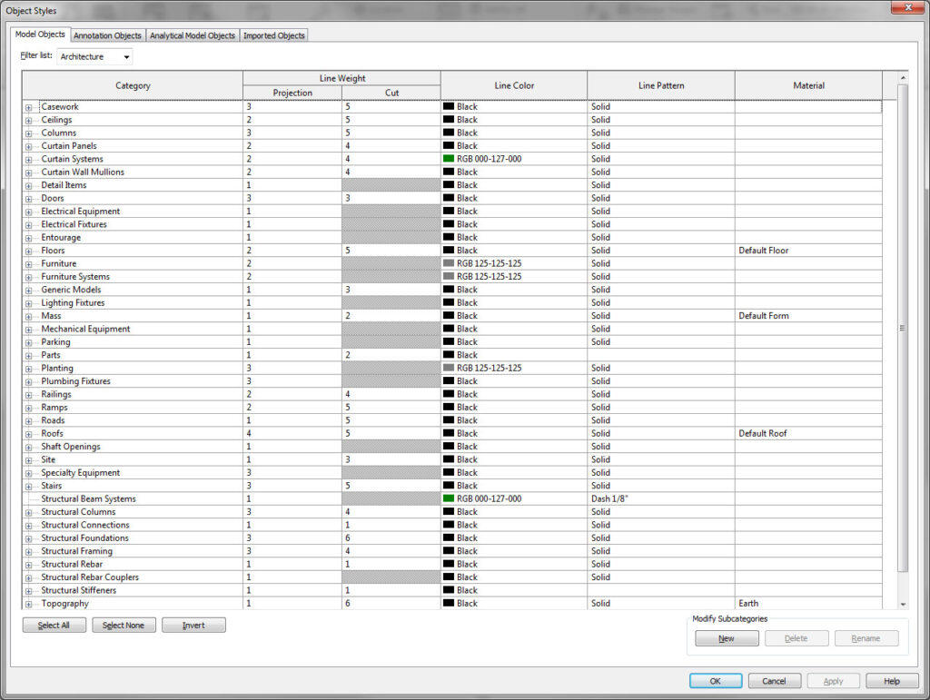Screen dimensions: 930x700
Task: Switch to the Imported Objects tab
Action: point(273,35)
